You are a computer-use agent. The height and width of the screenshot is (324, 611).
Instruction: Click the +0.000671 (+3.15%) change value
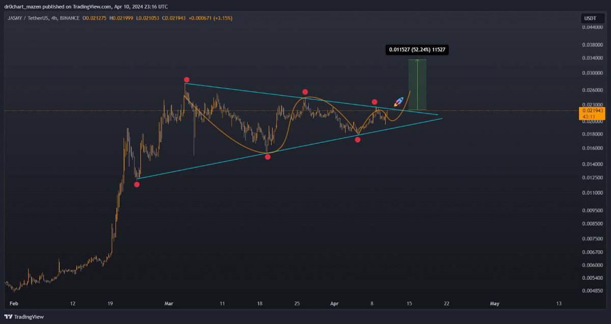[211, 18]
